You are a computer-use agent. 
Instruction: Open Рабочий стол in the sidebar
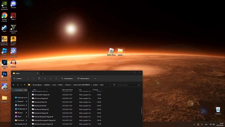[21, 98]
